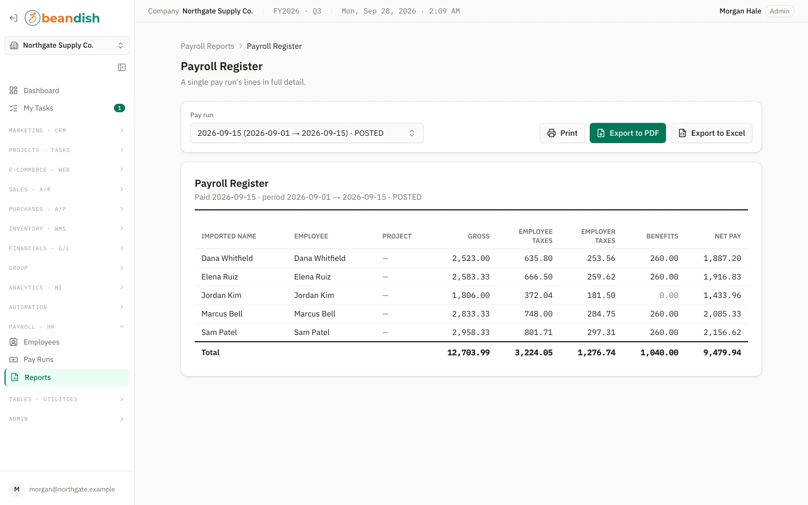Viewport: 808px width, 505px height.
Task: Click the Admin role badge
Action: click(779, 11)
